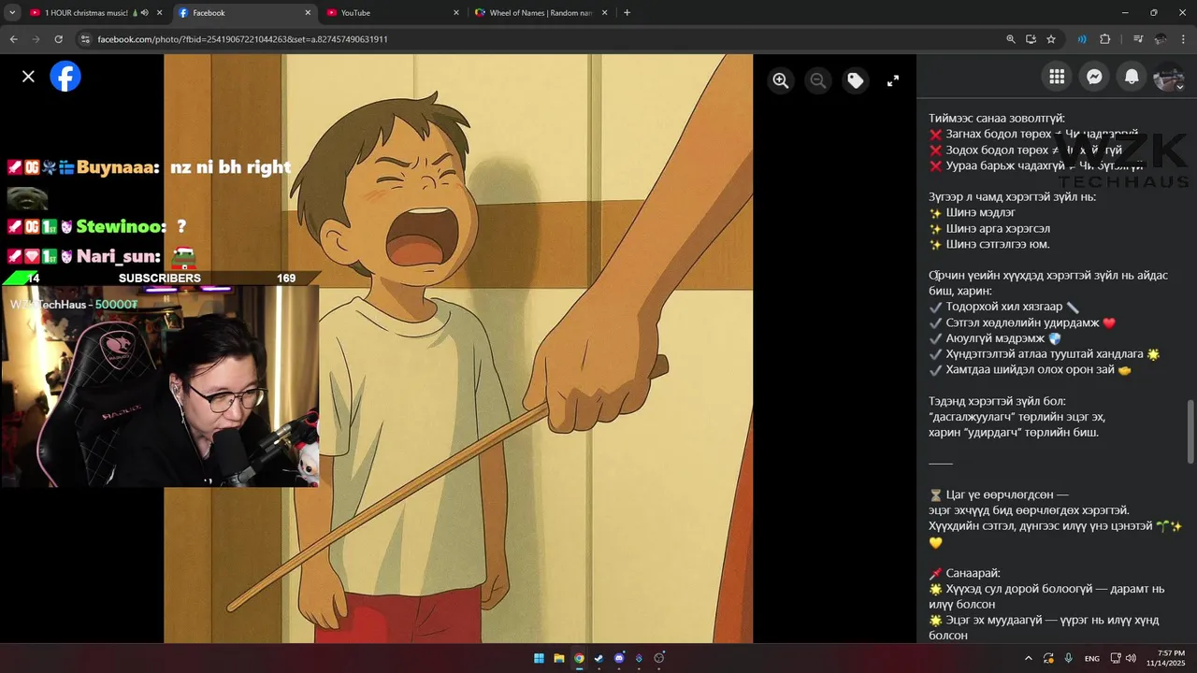
Task: Open the Facebook menu grid
Action: pyautogui.click(x=1057, y=77)
